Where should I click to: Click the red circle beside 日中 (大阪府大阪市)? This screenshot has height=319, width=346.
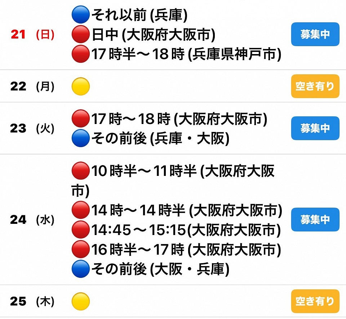(x=80, y=35)
